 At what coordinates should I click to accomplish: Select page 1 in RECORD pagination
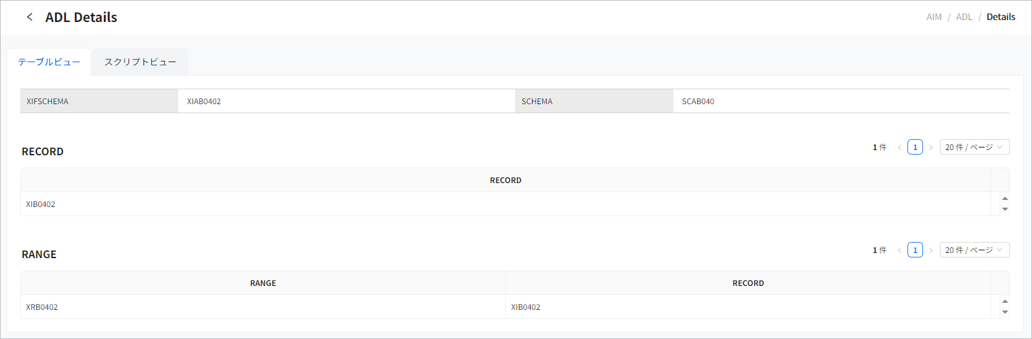click(x=915, y=148)
